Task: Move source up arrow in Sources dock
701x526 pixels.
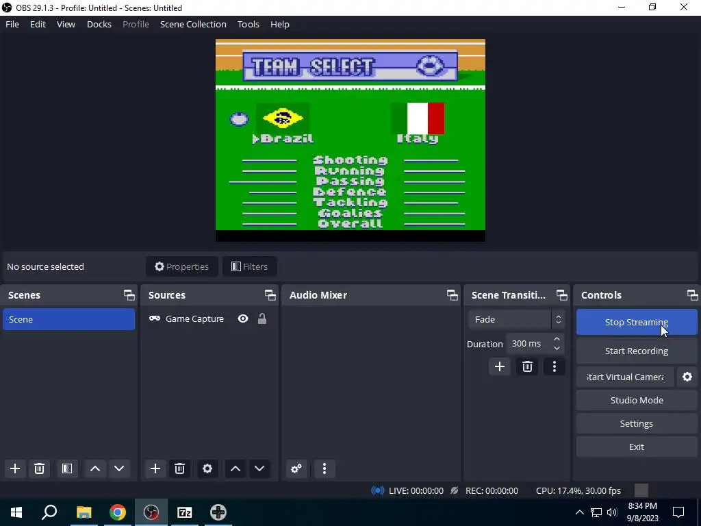Action: click(x=235, y=468)
